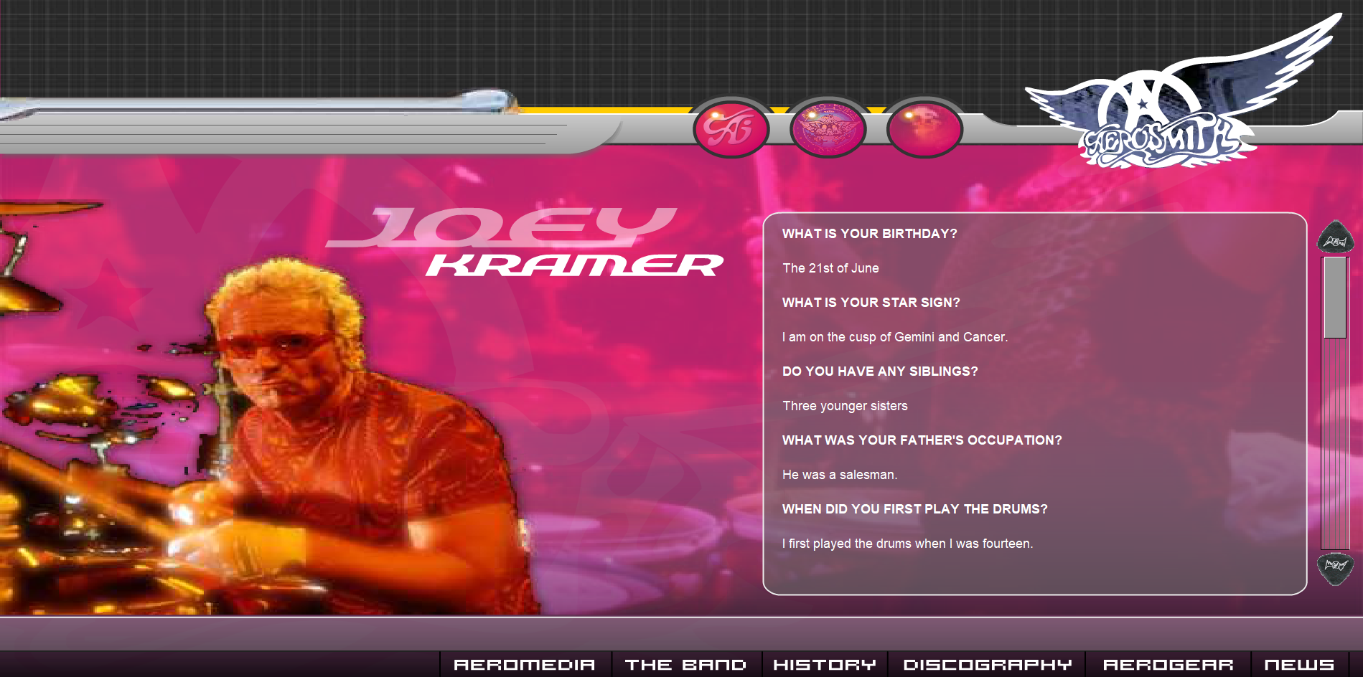The width and height of the screenshot is (1363, 677).
Task: Click 'DO YOU HAVE ANY SIBLINGS?' question
Action: (x=880, y=371)
